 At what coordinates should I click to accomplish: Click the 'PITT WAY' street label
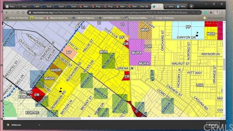(x=194, y=73)
